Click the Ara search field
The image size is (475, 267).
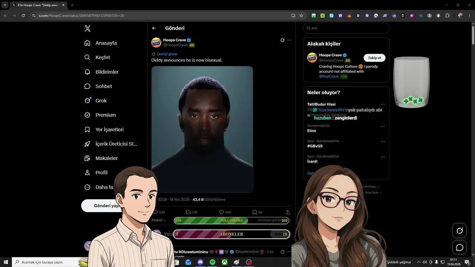(x=346, y=28)
